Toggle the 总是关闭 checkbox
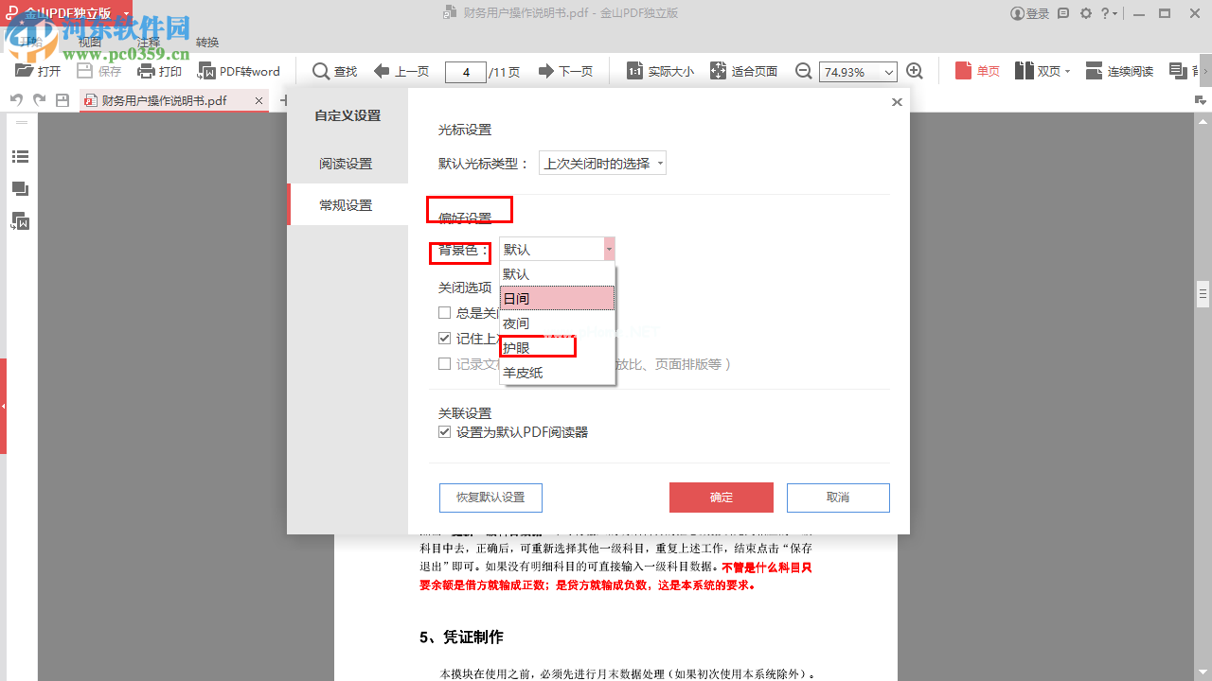This screenshot has width=1212, height=681. pyautogui.click(x=444, y=313)
